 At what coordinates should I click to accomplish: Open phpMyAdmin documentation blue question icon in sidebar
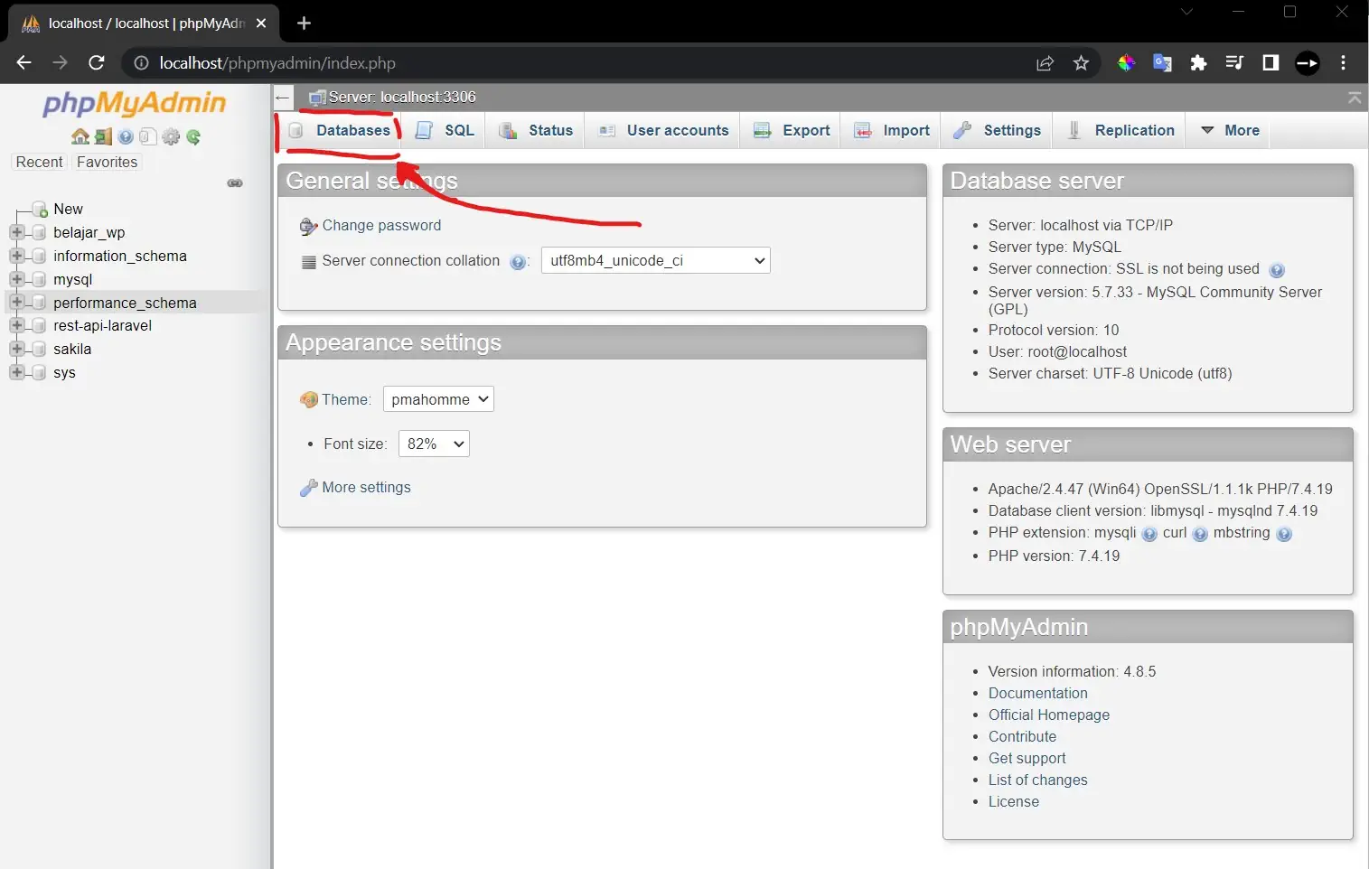pos(126,136)
